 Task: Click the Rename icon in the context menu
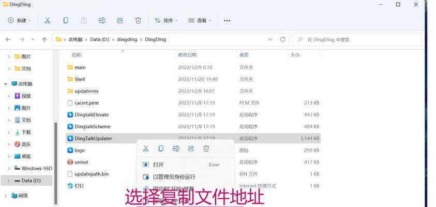pyautogui.click(x=176, y=149)
